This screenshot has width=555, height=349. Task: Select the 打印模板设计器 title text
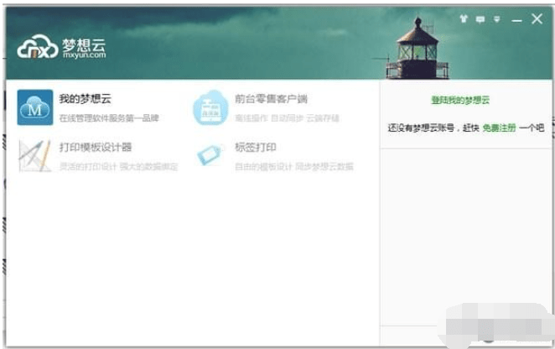(x=96, y=147)
